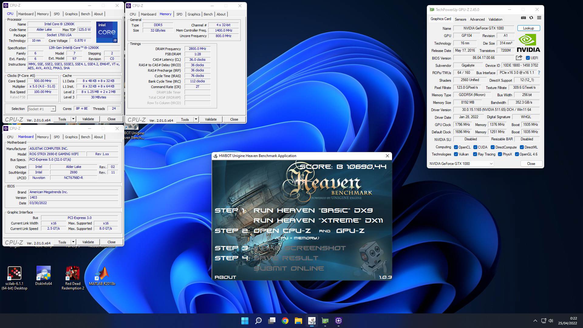Open the Socket #1 selection dropdown

click(42, 109)
